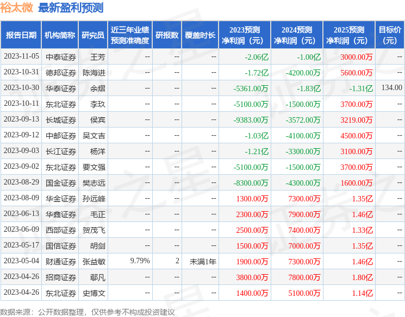This screenshot has width=405, height=317.
Task: Click analyst name 余熠
Action: pos(98,88)
